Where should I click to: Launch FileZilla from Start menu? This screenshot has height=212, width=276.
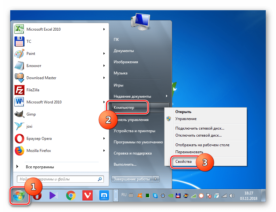tap(61, 90)
